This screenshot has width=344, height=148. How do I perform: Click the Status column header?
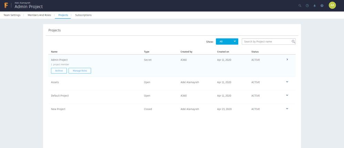tap(255, 52)
